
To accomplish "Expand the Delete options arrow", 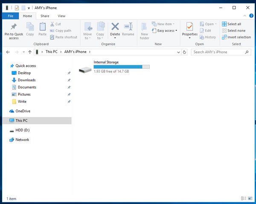I will [x=115, y=38].
